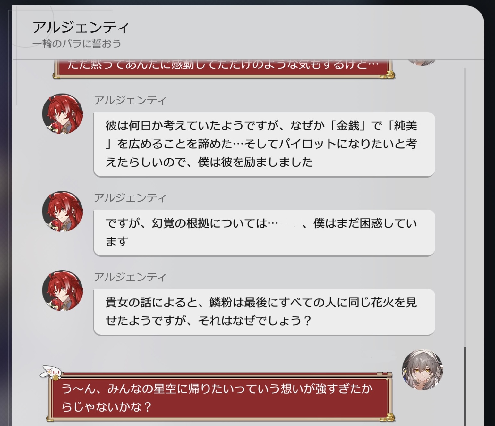Select the message ですが、幻覚の根拠については

[x=264, y=232]
